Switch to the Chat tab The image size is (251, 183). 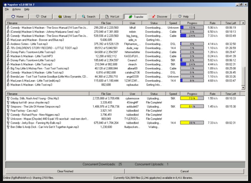[x=41, y=17]
